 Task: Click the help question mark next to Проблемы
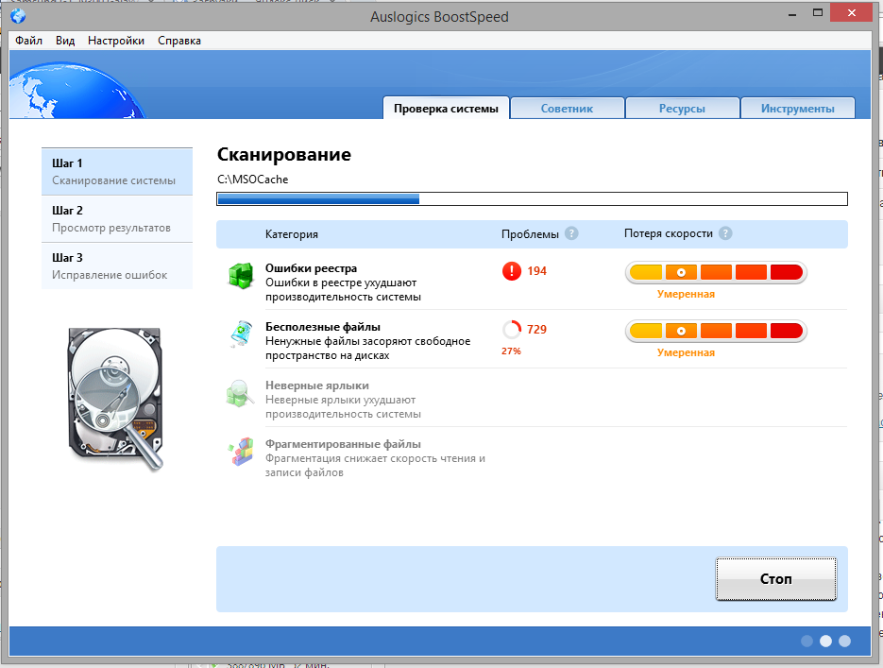tap(571, 233)
